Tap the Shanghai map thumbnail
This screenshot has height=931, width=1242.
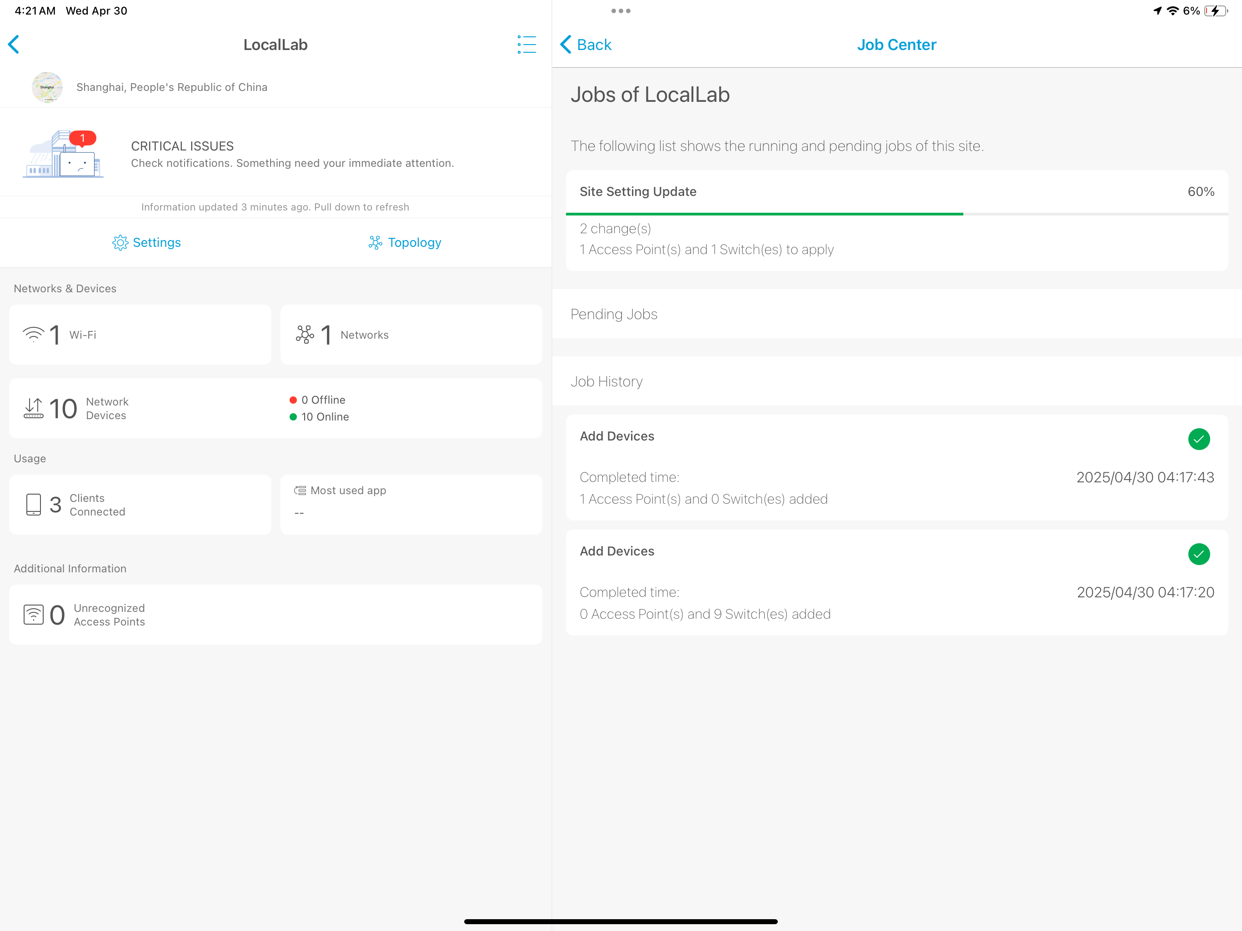pyautogui.click(x=47, y=87)
